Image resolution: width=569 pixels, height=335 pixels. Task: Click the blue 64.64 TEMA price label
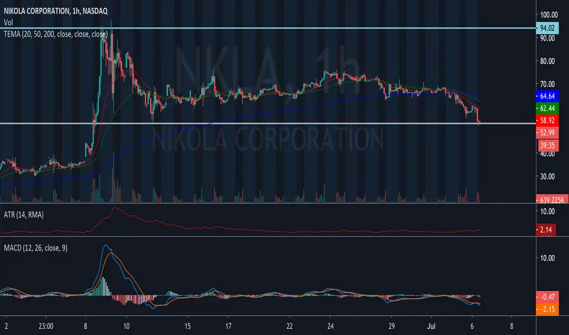[547, 96]
